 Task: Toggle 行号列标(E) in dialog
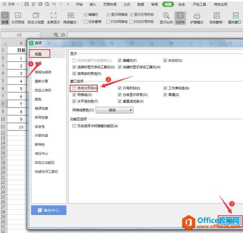tap(120, 88)
